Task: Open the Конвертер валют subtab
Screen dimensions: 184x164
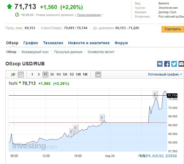Action: tap(101, 52)
